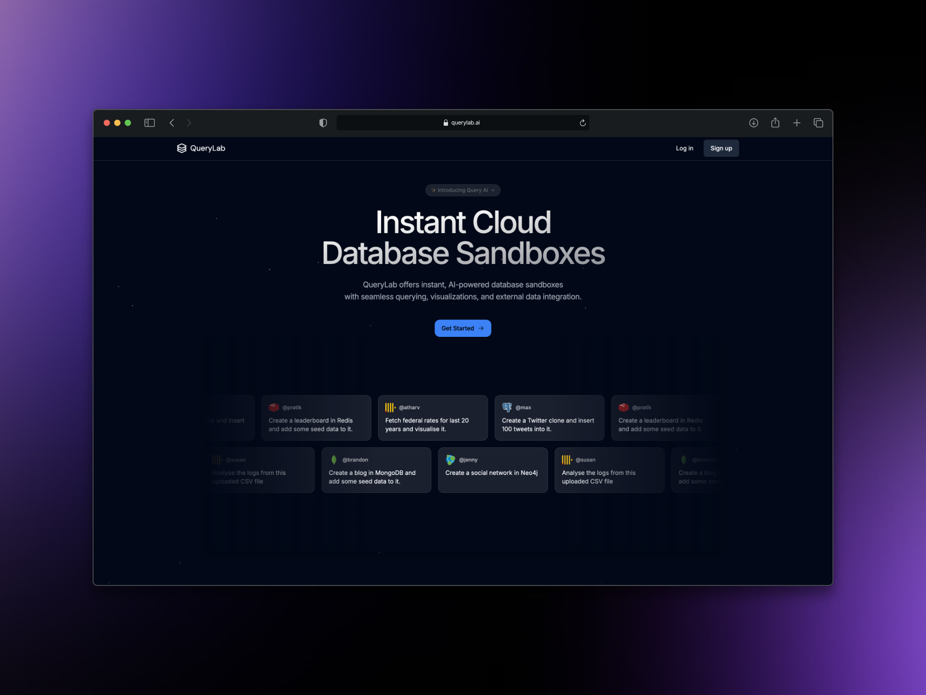Image resolution: width=926 pixels, height=695 pixels.
Task: Select the @max Twitter clone card
Action: tap(549, 418)
